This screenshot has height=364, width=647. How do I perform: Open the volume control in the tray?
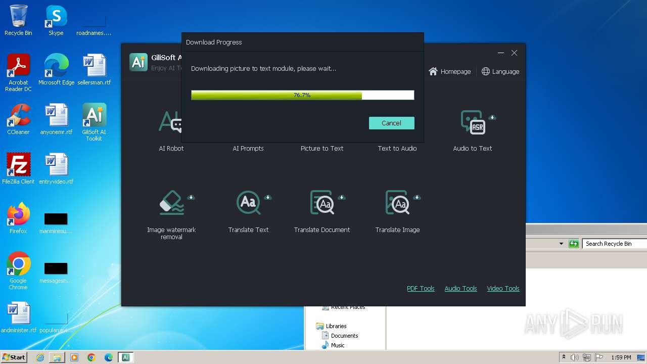click(x=575, y=357)
